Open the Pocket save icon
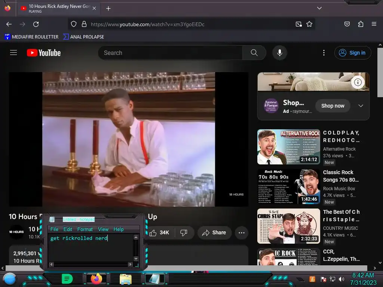 [347, 24]
